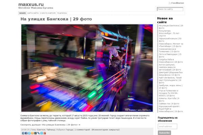
Task: Open sidebar link Чарынский каньон
Action: [x=170, y=40]
